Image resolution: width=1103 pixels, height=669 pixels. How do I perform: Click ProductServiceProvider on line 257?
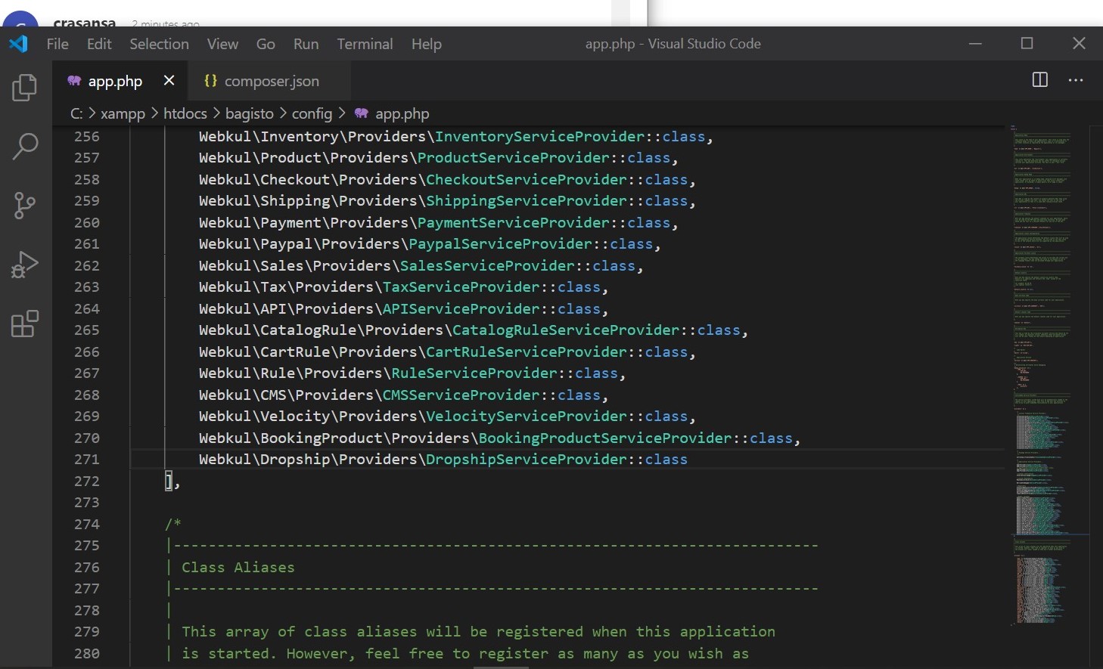(x=513, y=157)
